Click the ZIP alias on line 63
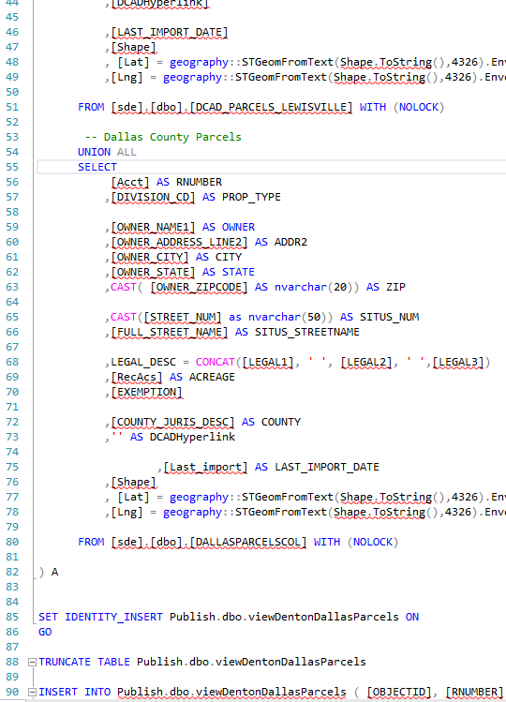 pyautogui.click(x=395, y=288)
